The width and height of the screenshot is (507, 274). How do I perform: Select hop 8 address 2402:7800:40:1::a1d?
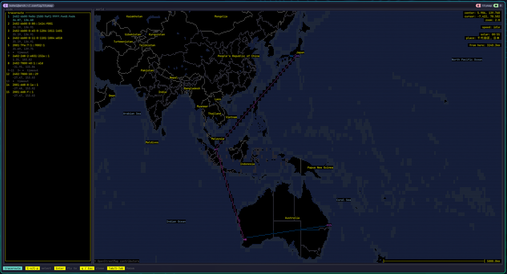28,63
